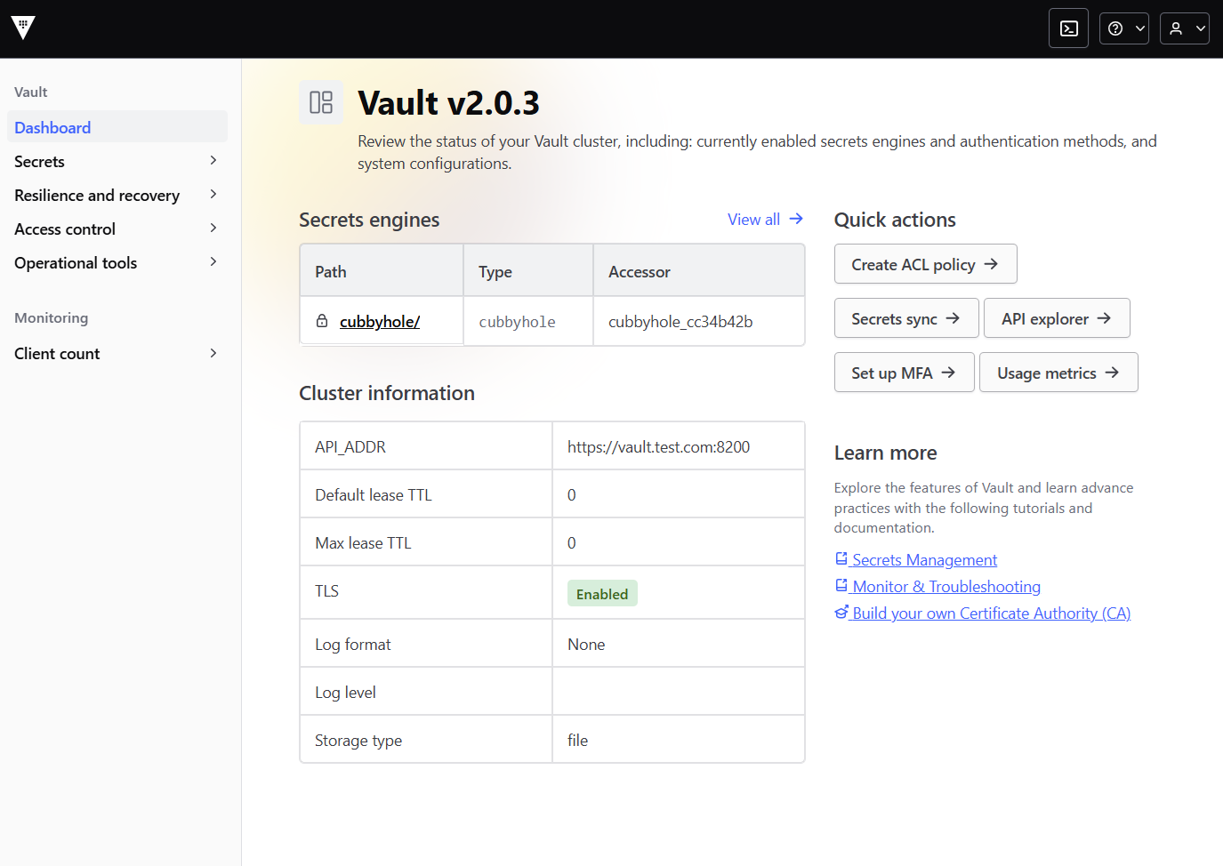Click the docs icon beside Monitor & Troubleshooting
The image size is (1223, 866).
[841, 585]
